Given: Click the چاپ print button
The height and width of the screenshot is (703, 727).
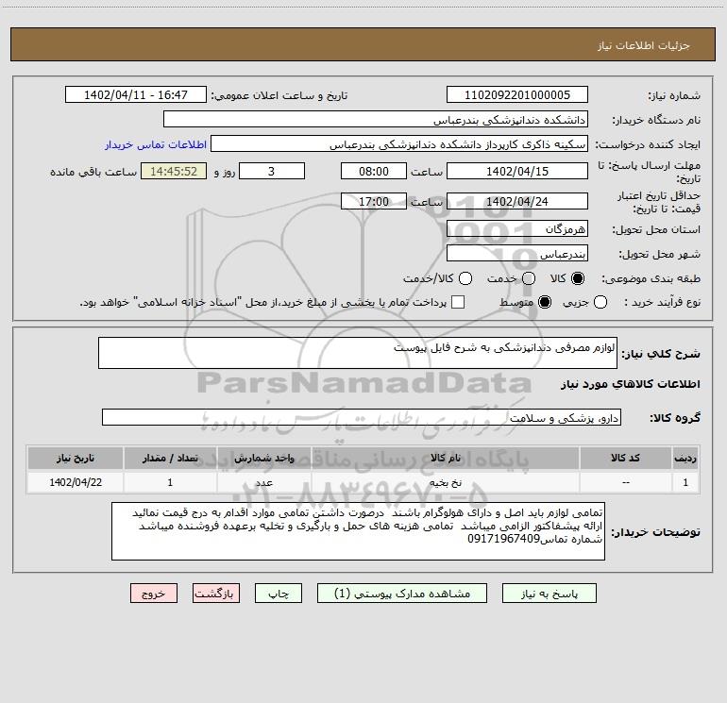Looking at the screenshot, I should [279, 594].
